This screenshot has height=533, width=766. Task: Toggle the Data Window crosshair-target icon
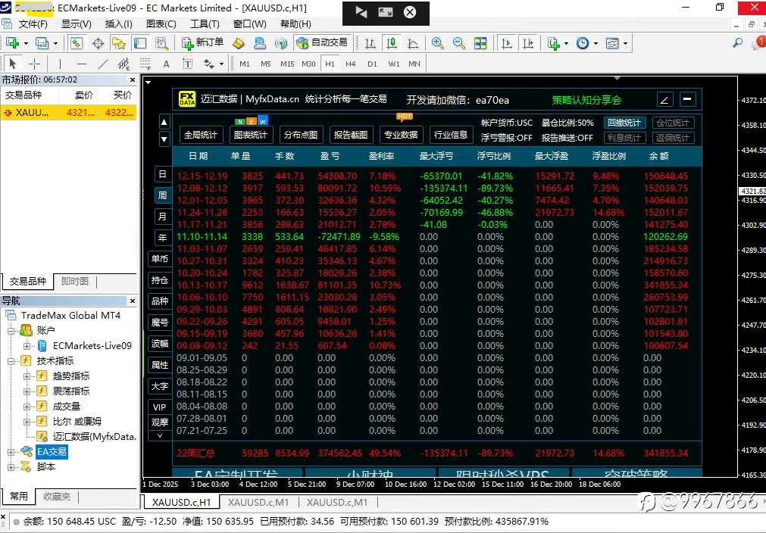[98, 43]
